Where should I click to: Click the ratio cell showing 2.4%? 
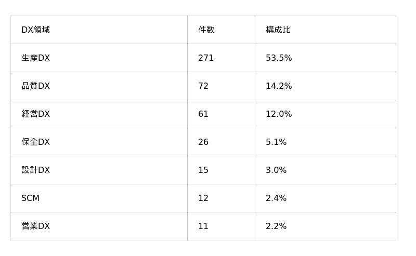click(276, 198)
